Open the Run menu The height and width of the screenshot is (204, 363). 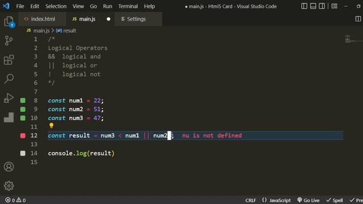107,6
